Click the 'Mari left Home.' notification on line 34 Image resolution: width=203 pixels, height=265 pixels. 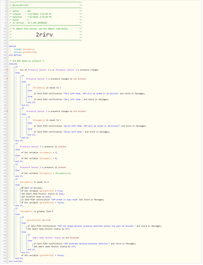71,100
